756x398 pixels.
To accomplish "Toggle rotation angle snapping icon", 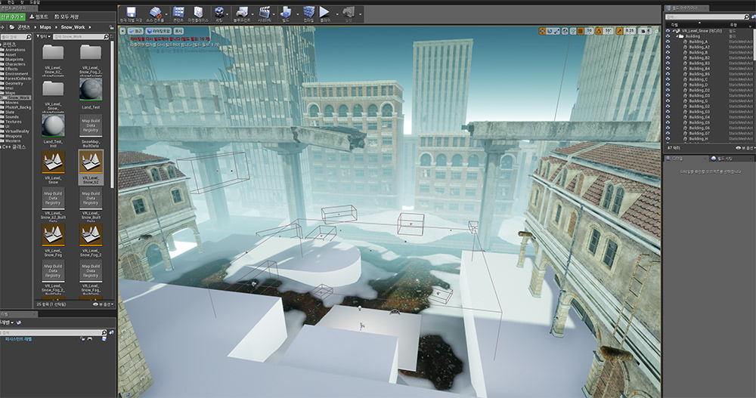I will [600, 31].
